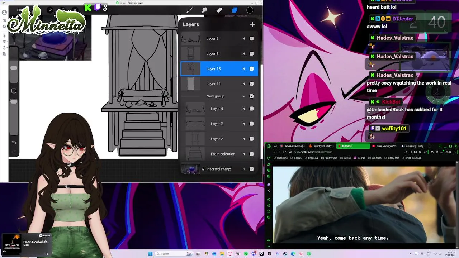Go back in the browser

(275, 152)
